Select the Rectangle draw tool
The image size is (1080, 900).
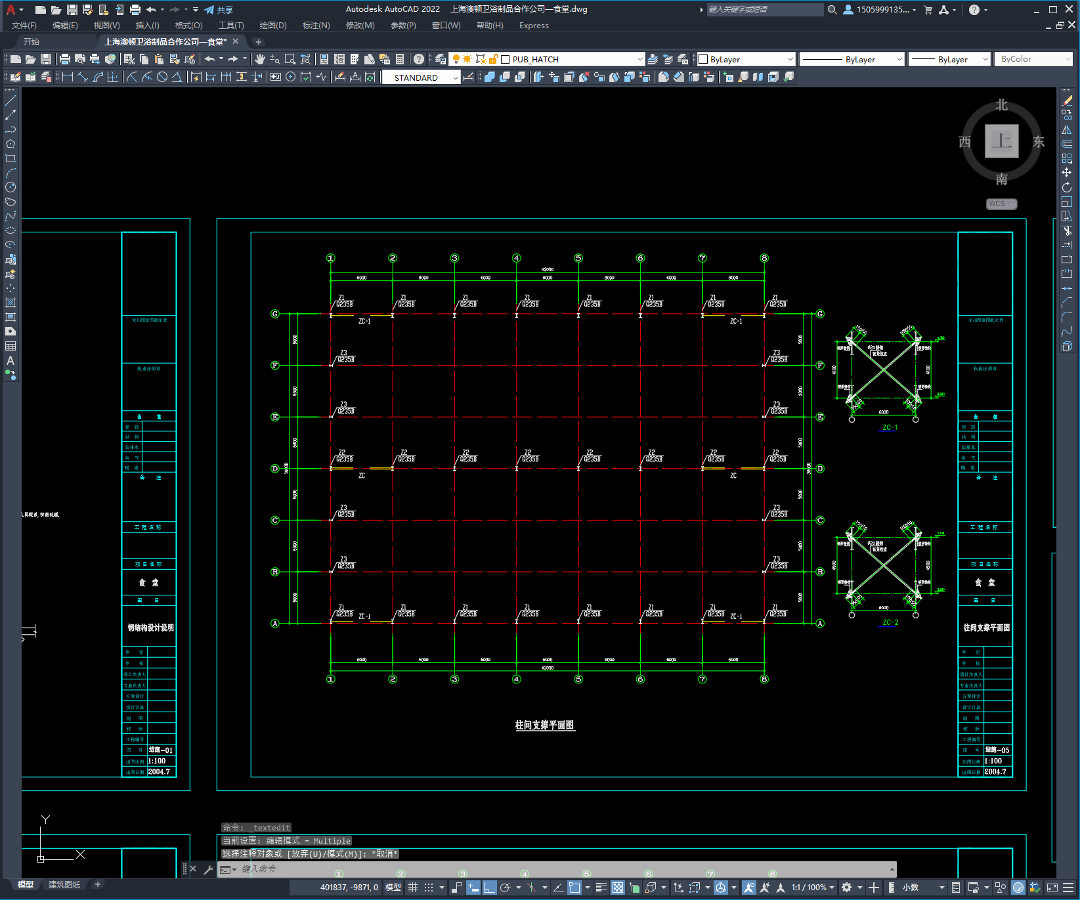coord(11,158)
